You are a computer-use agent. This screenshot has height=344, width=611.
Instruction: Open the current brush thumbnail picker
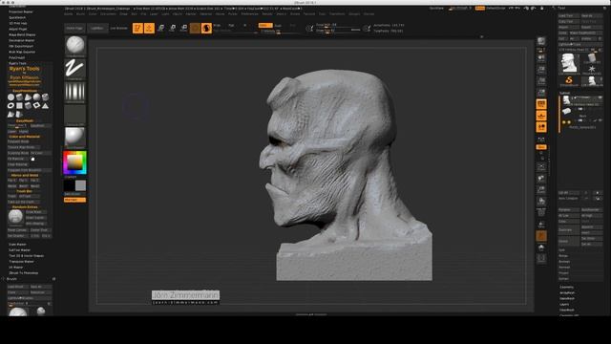click(74, 46)
